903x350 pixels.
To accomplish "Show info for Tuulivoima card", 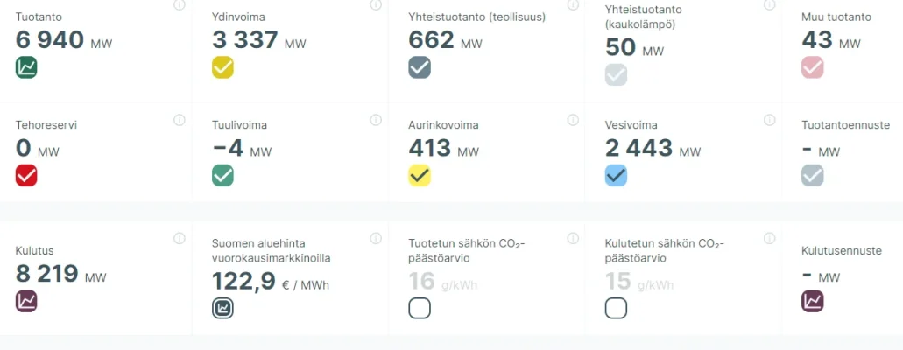I will click(x=376, y=120).
